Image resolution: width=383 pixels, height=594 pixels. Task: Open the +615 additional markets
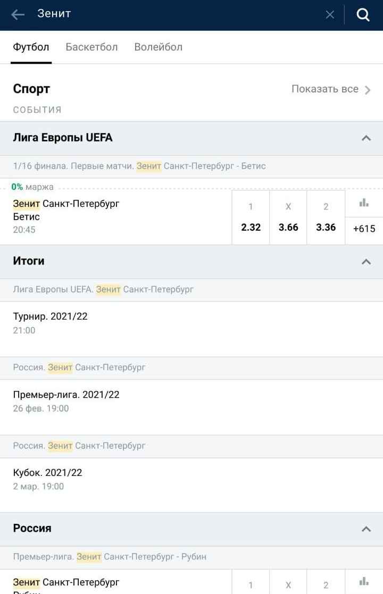click(x=364, y=229)
